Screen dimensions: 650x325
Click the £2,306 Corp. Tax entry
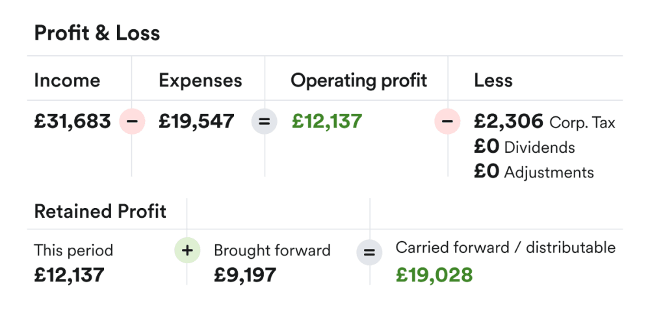(544, 122)
